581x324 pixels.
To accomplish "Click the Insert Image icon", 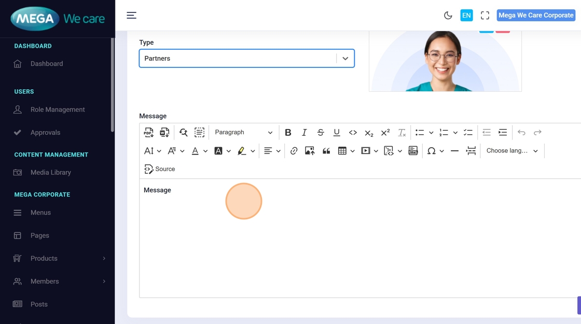I will 310,151.
